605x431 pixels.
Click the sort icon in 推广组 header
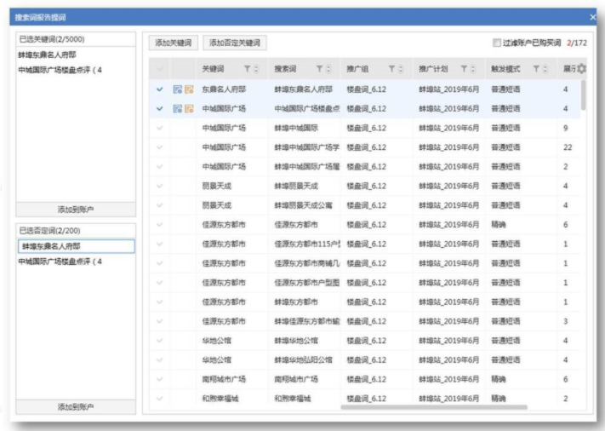[x=401, y=69]
